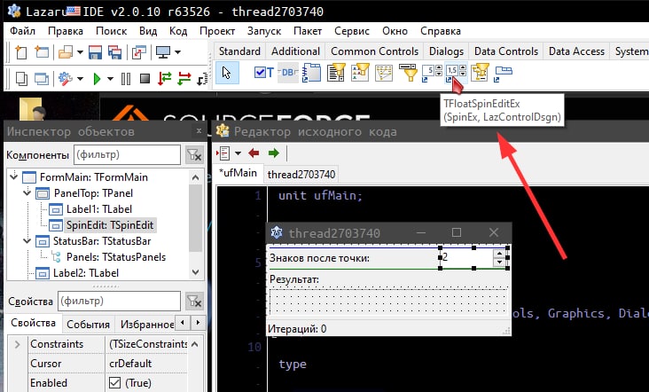This screenshot has width=649, height=392.
Task: Toggle the Enabled (True) checkbox
Action: pyautogui.click(x=114, y=383)
